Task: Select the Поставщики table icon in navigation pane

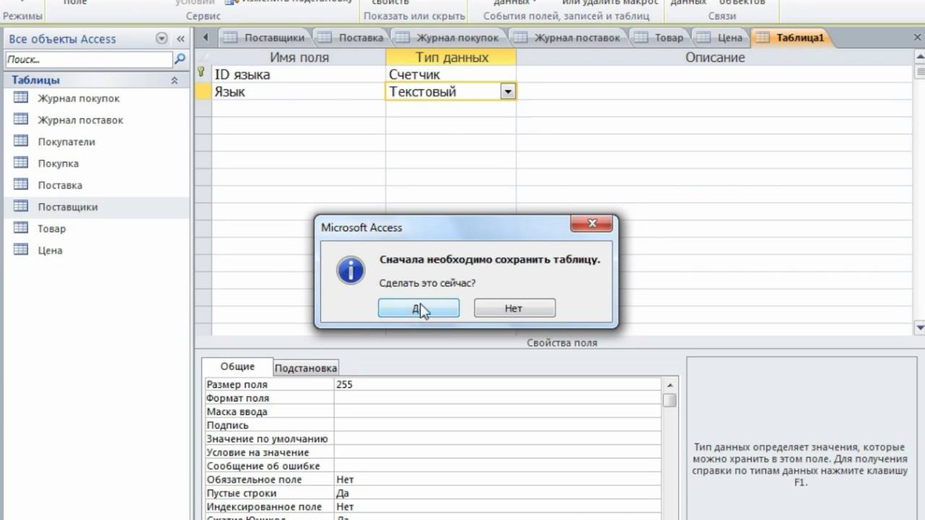Action: click(21, 207)
